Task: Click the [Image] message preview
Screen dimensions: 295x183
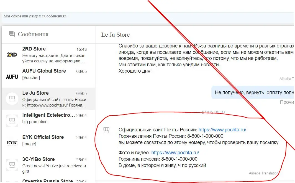Action: point(29,144)
